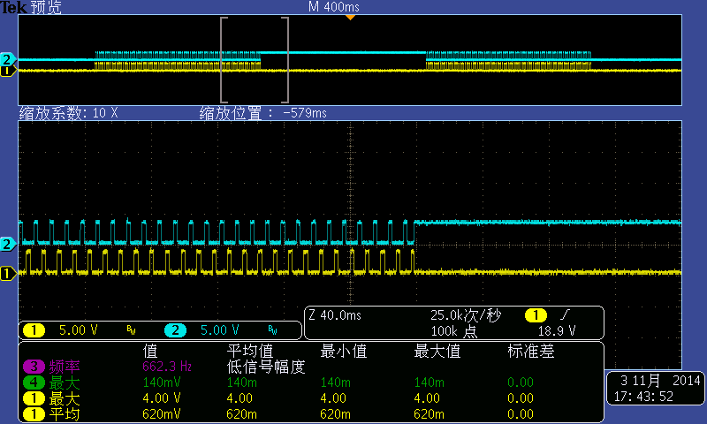
Task: Click the Tek logo text
Action: point(13,7)
